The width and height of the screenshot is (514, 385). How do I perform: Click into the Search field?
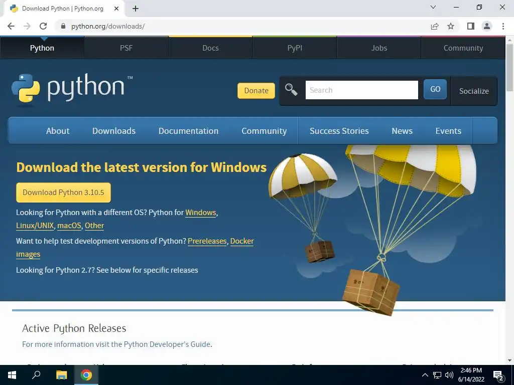tap(361, 90)
